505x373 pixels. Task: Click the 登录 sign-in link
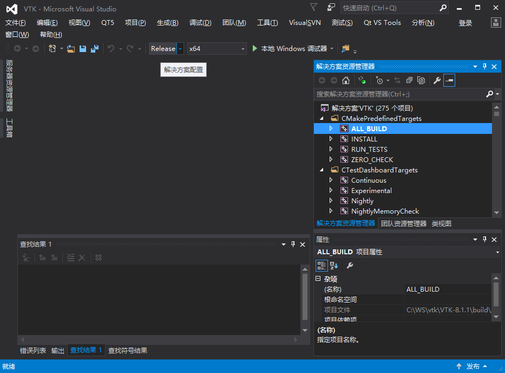(x=465, y=23)
